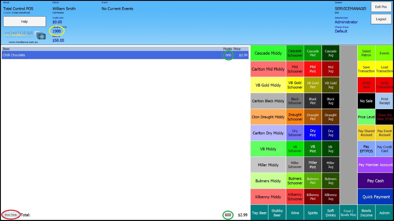Void the selected item
This screenshot has width=394, height=221.
[x=366, y=85]
